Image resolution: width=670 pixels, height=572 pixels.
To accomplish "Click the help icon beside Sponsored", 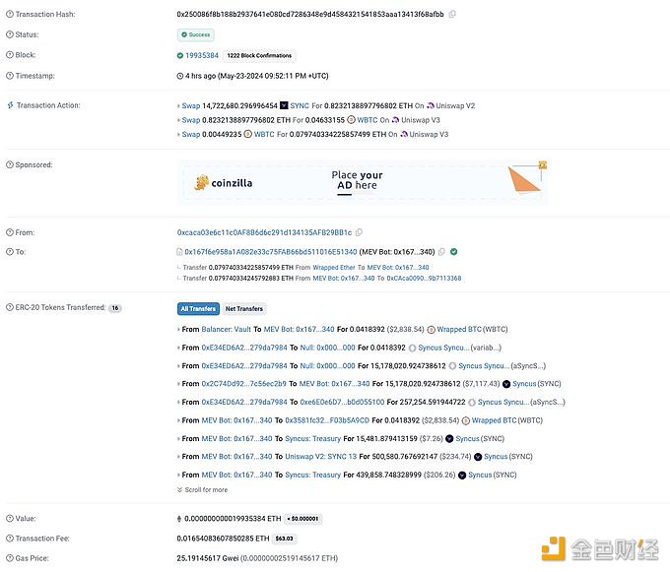I will click(x=10, y=164).
